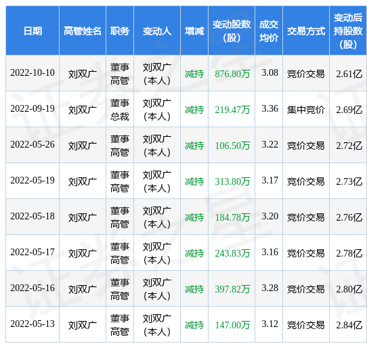Select the 2022-05-13 date cell
367x348 pixels.
33,324
